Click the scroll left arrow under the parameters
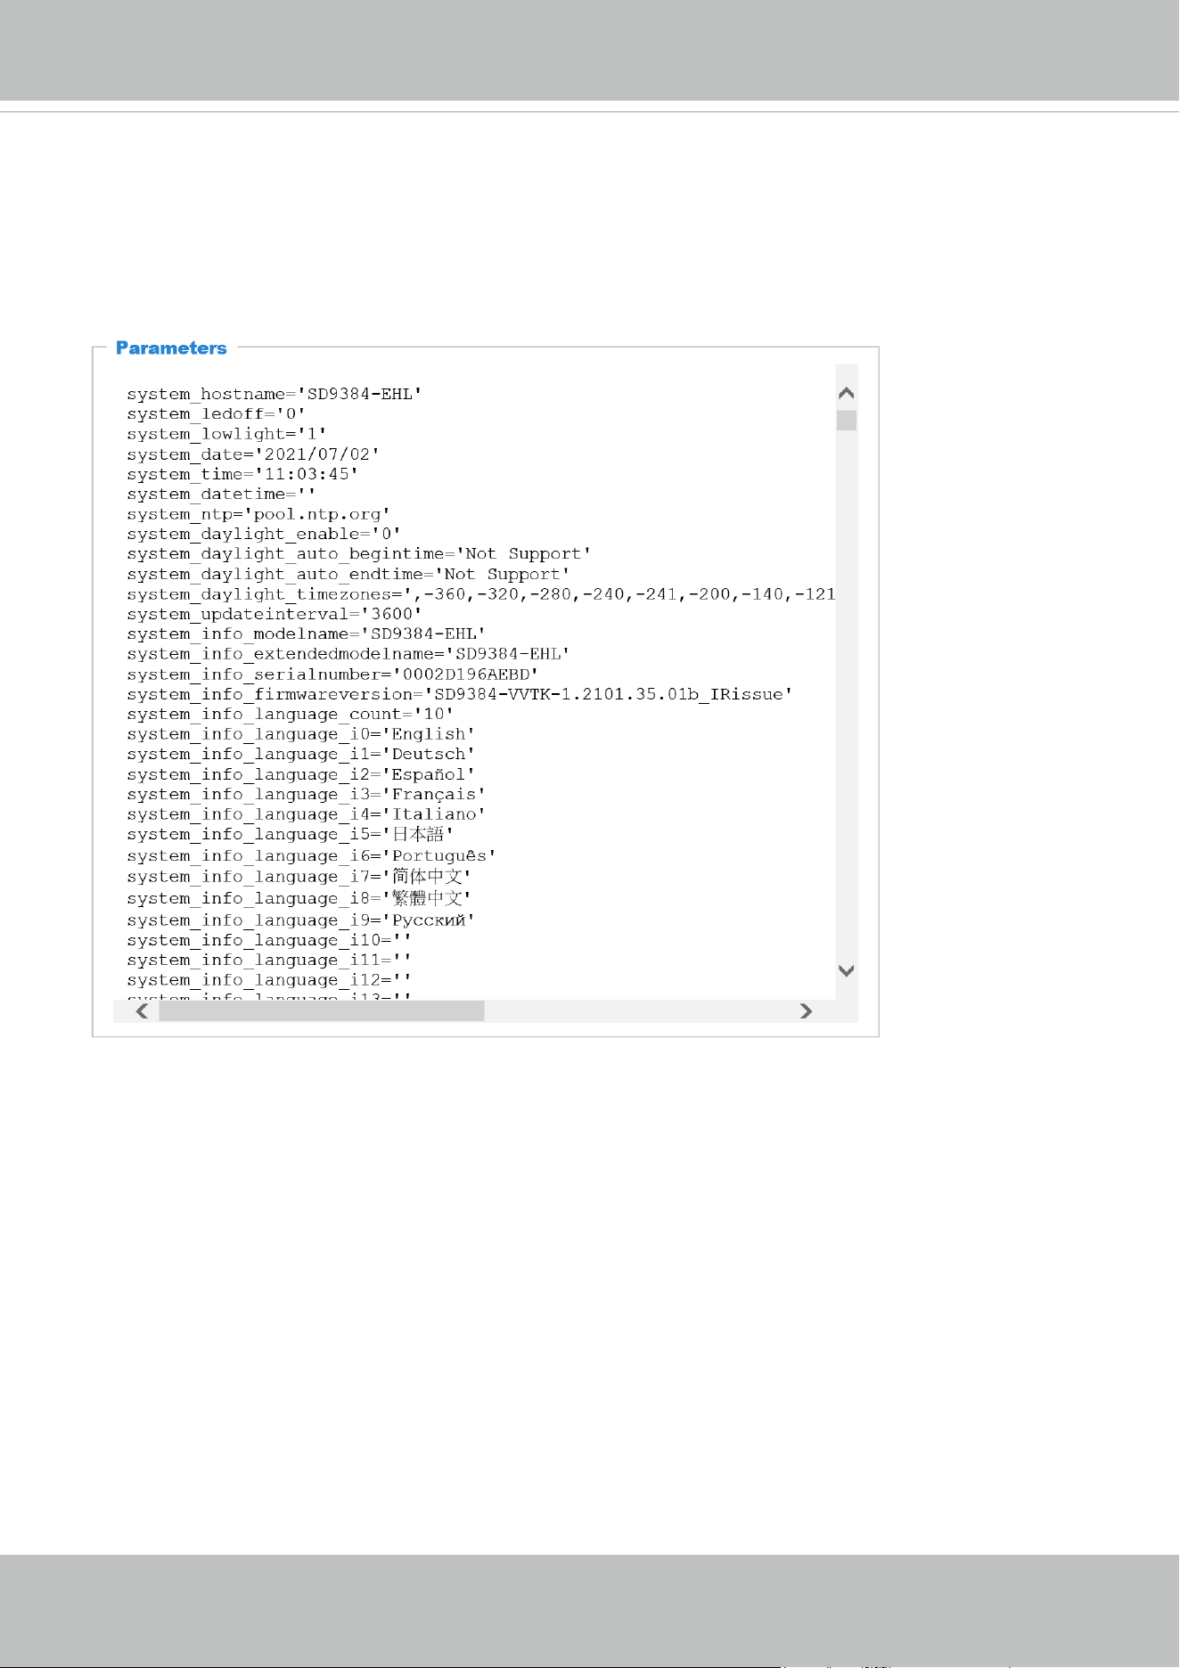 [x=142, y=1010]
